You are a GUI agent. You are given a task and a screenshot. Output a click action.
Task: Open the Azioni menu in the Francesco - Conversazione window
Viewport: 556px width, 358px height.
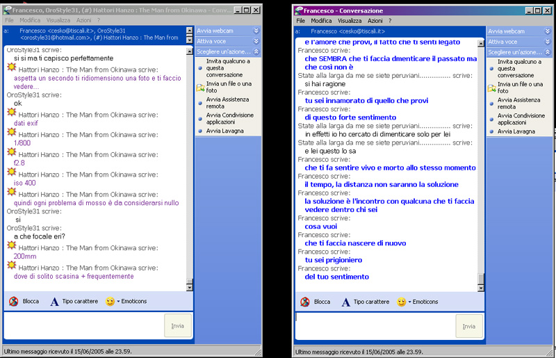375,21
